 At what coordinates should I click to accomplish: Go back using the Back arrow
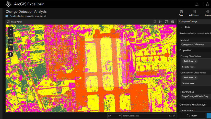click(x=182, y=27)
